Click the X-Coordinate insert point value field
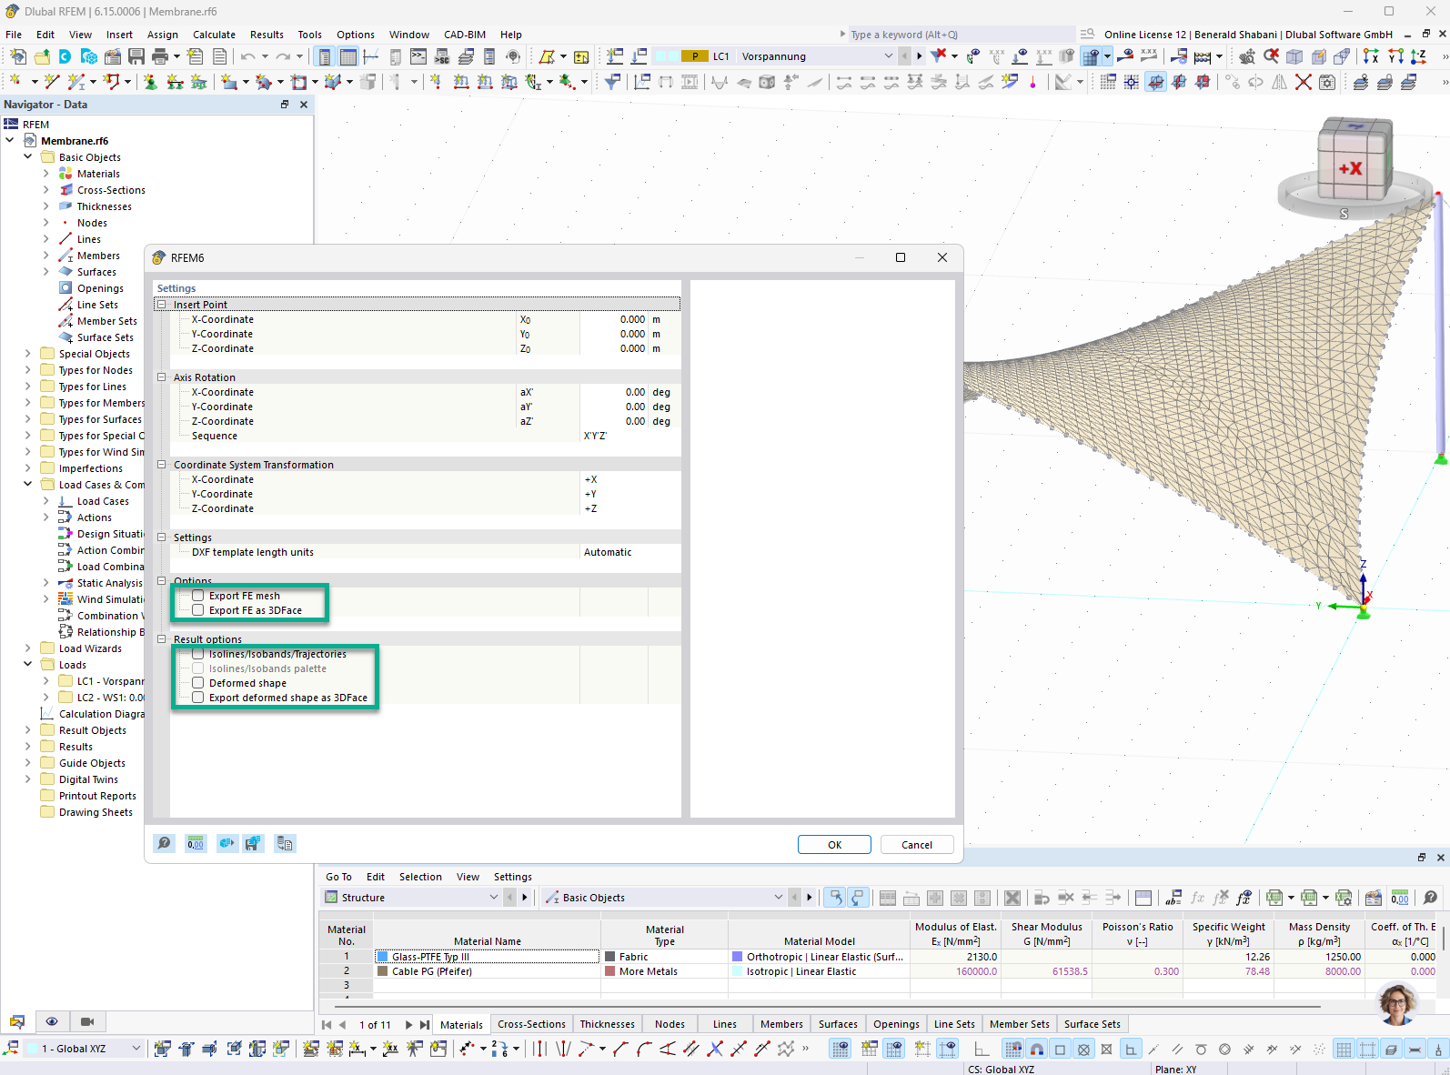The image size is (1450, 1075). (x=613, y=319)
